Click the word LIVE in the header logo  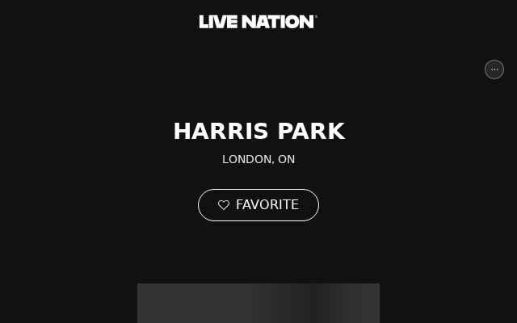pyautogui.click(x=218, y=22)
